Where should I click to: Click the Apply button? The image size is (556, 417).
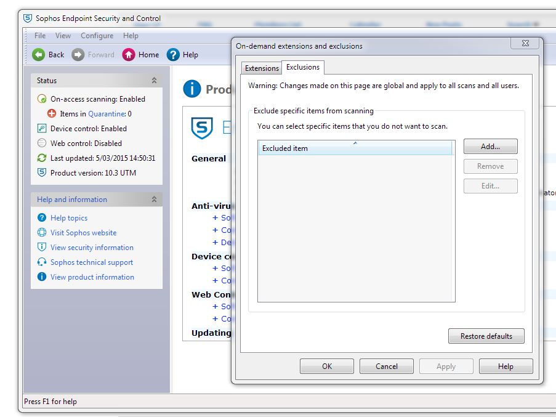click(446, 366)
